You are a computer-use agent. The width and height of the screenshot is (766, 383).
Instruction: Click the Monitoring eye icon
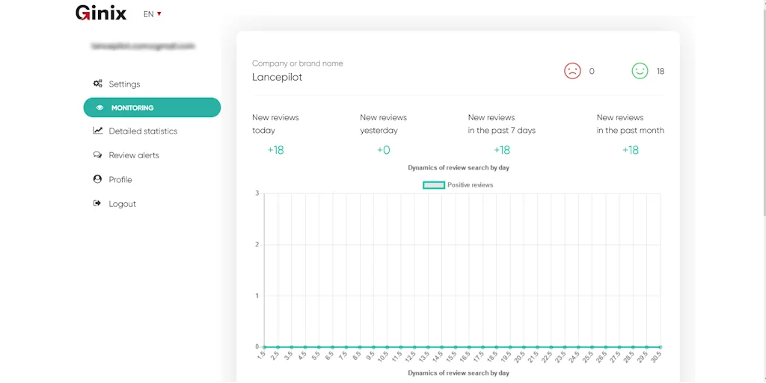coord(99,108)
